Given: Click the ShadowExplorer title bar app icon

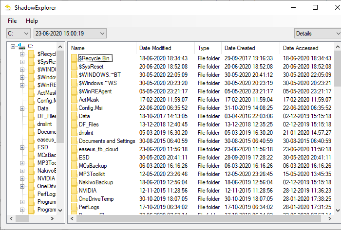Looking at the screenshot, I should click(x=8, y=7).
